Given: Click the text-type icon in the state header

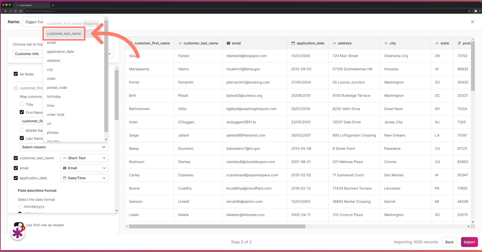Looking at the screenshot, I should coord(437,43).
